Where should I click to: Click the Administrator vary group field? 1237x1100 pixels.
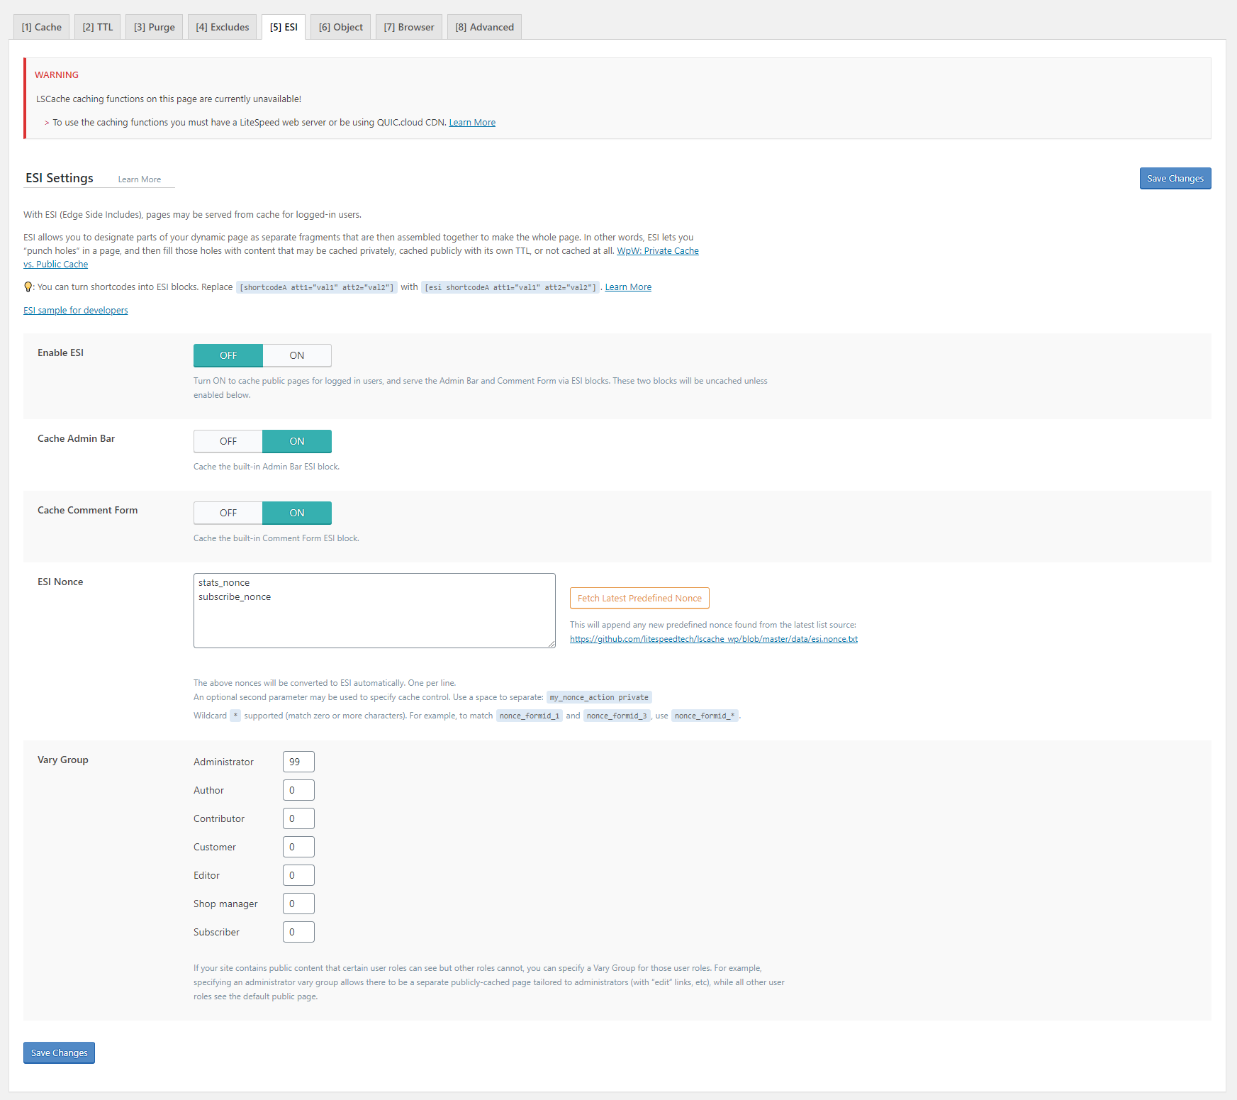(x=298, y=762)
